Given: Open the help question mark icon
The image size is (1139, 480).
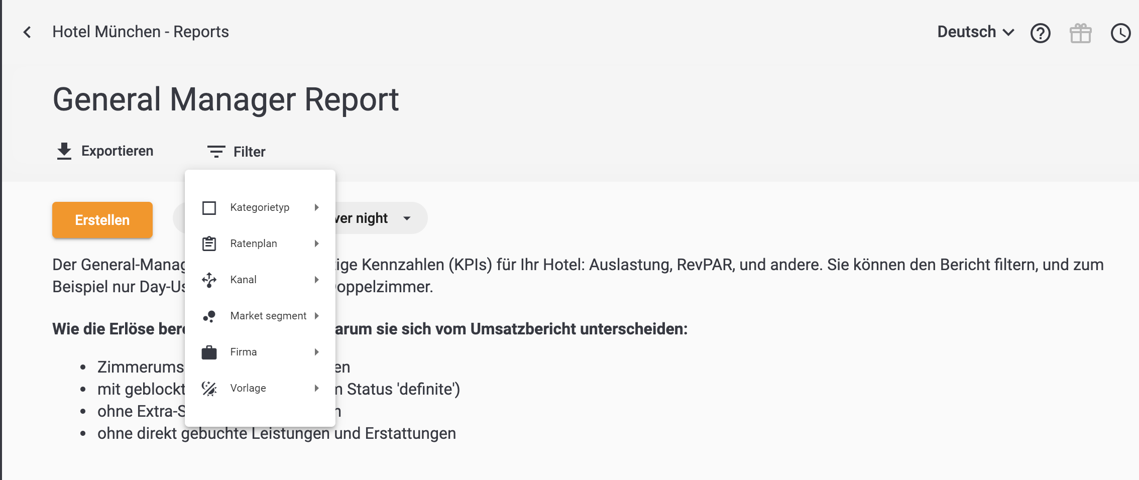Looking at the screenshot, I should (x=1040, y=33).
